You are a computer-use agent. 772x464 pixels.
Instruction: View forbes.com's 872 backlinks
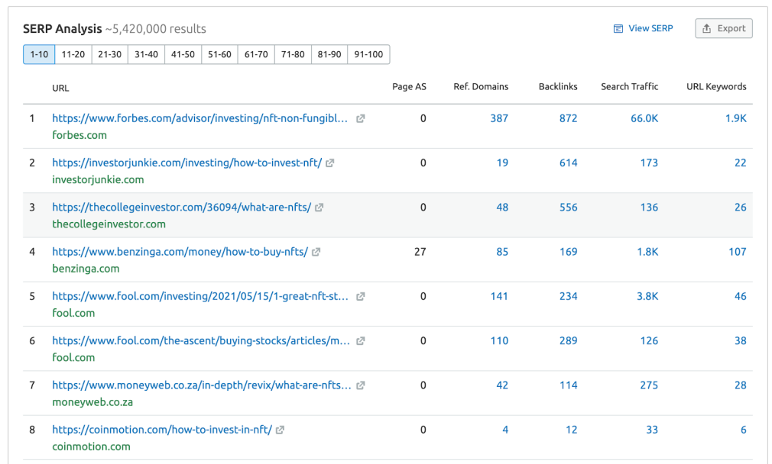[x=568, y=118]
